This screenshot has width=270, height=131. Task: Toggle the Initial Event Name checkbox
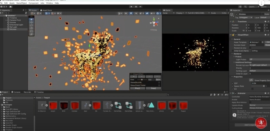click(233, 51)
